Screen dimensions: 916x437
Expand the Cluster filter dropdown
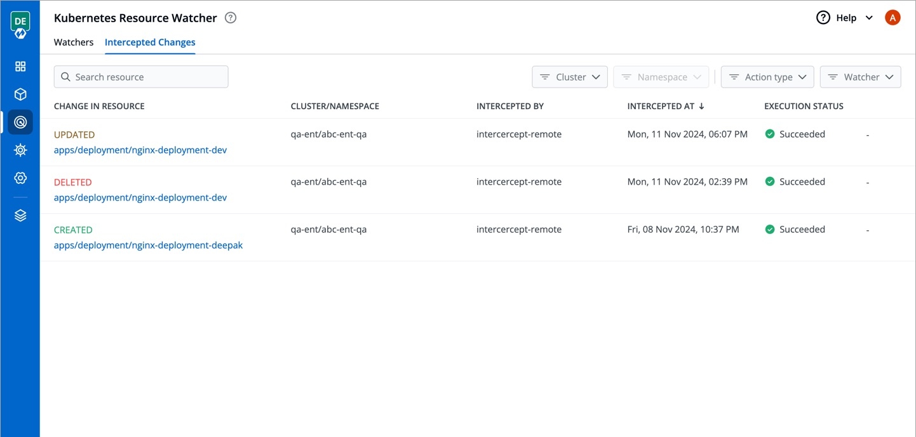tap(569, 77)
